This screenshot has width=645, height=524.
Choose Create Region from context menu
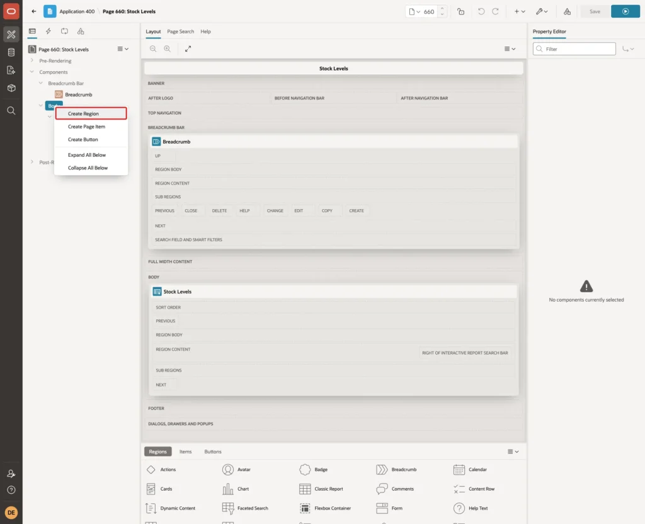point(91,113)
